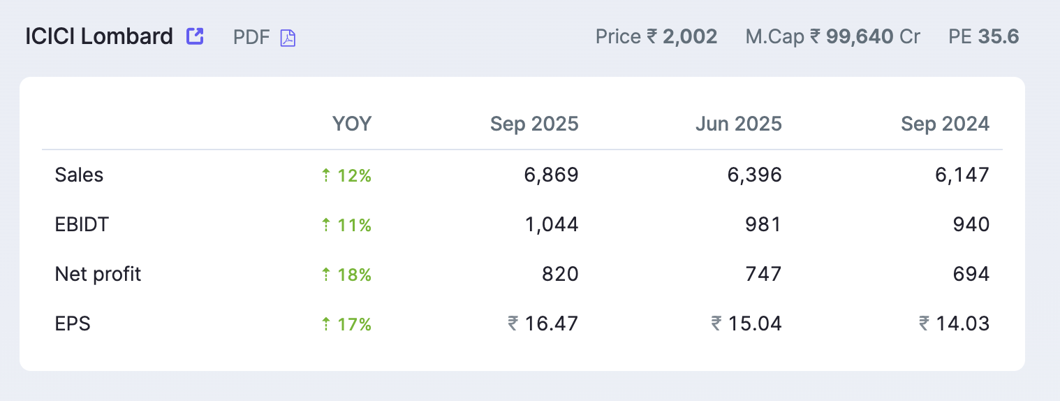
Task: Click the Sep 2025 sales value 6,869
Action: (551, 175)
